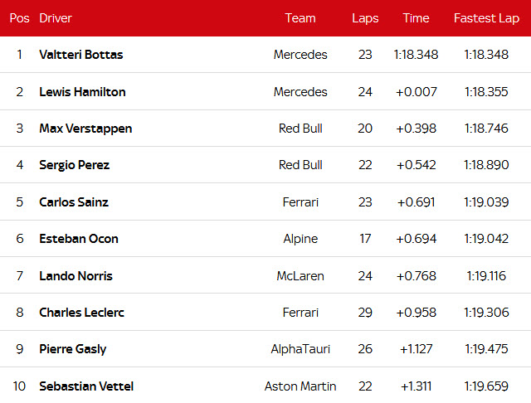Click Pierre Gasly driver name
Screen dimensions: 531x403
click(x=72, y=349)
